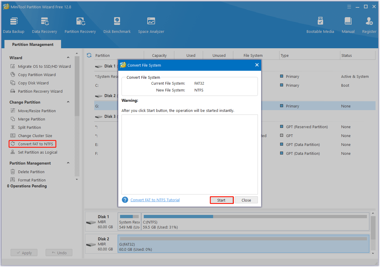
Task: Select the F: partition row
Action: click(235, 153)
